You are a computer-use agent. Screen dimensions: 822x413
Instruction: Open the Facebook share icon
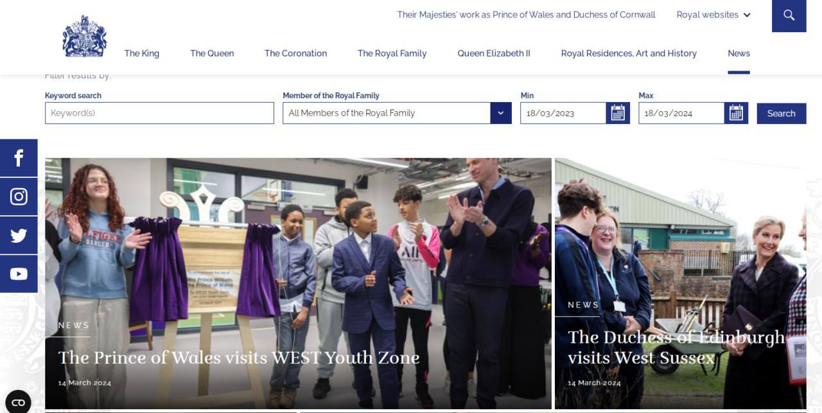pyautogui.click(x=19, y=158)
